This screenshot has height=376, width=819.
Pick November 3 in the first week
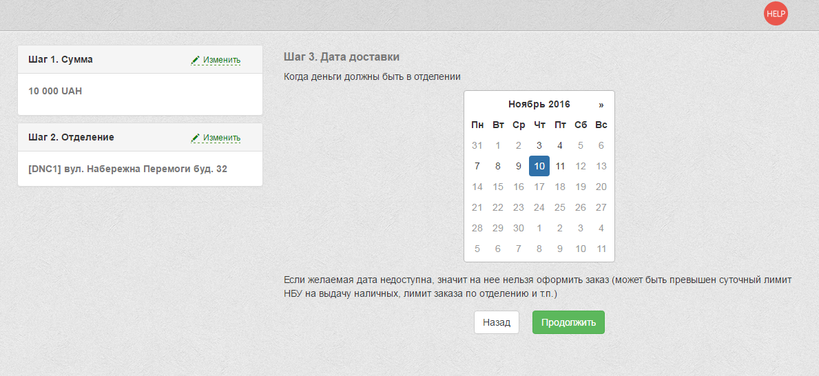pos(539,145)
